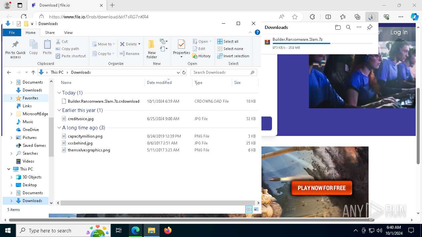
Task: Click the Edit ribbon command
Action: pos(199,49)
